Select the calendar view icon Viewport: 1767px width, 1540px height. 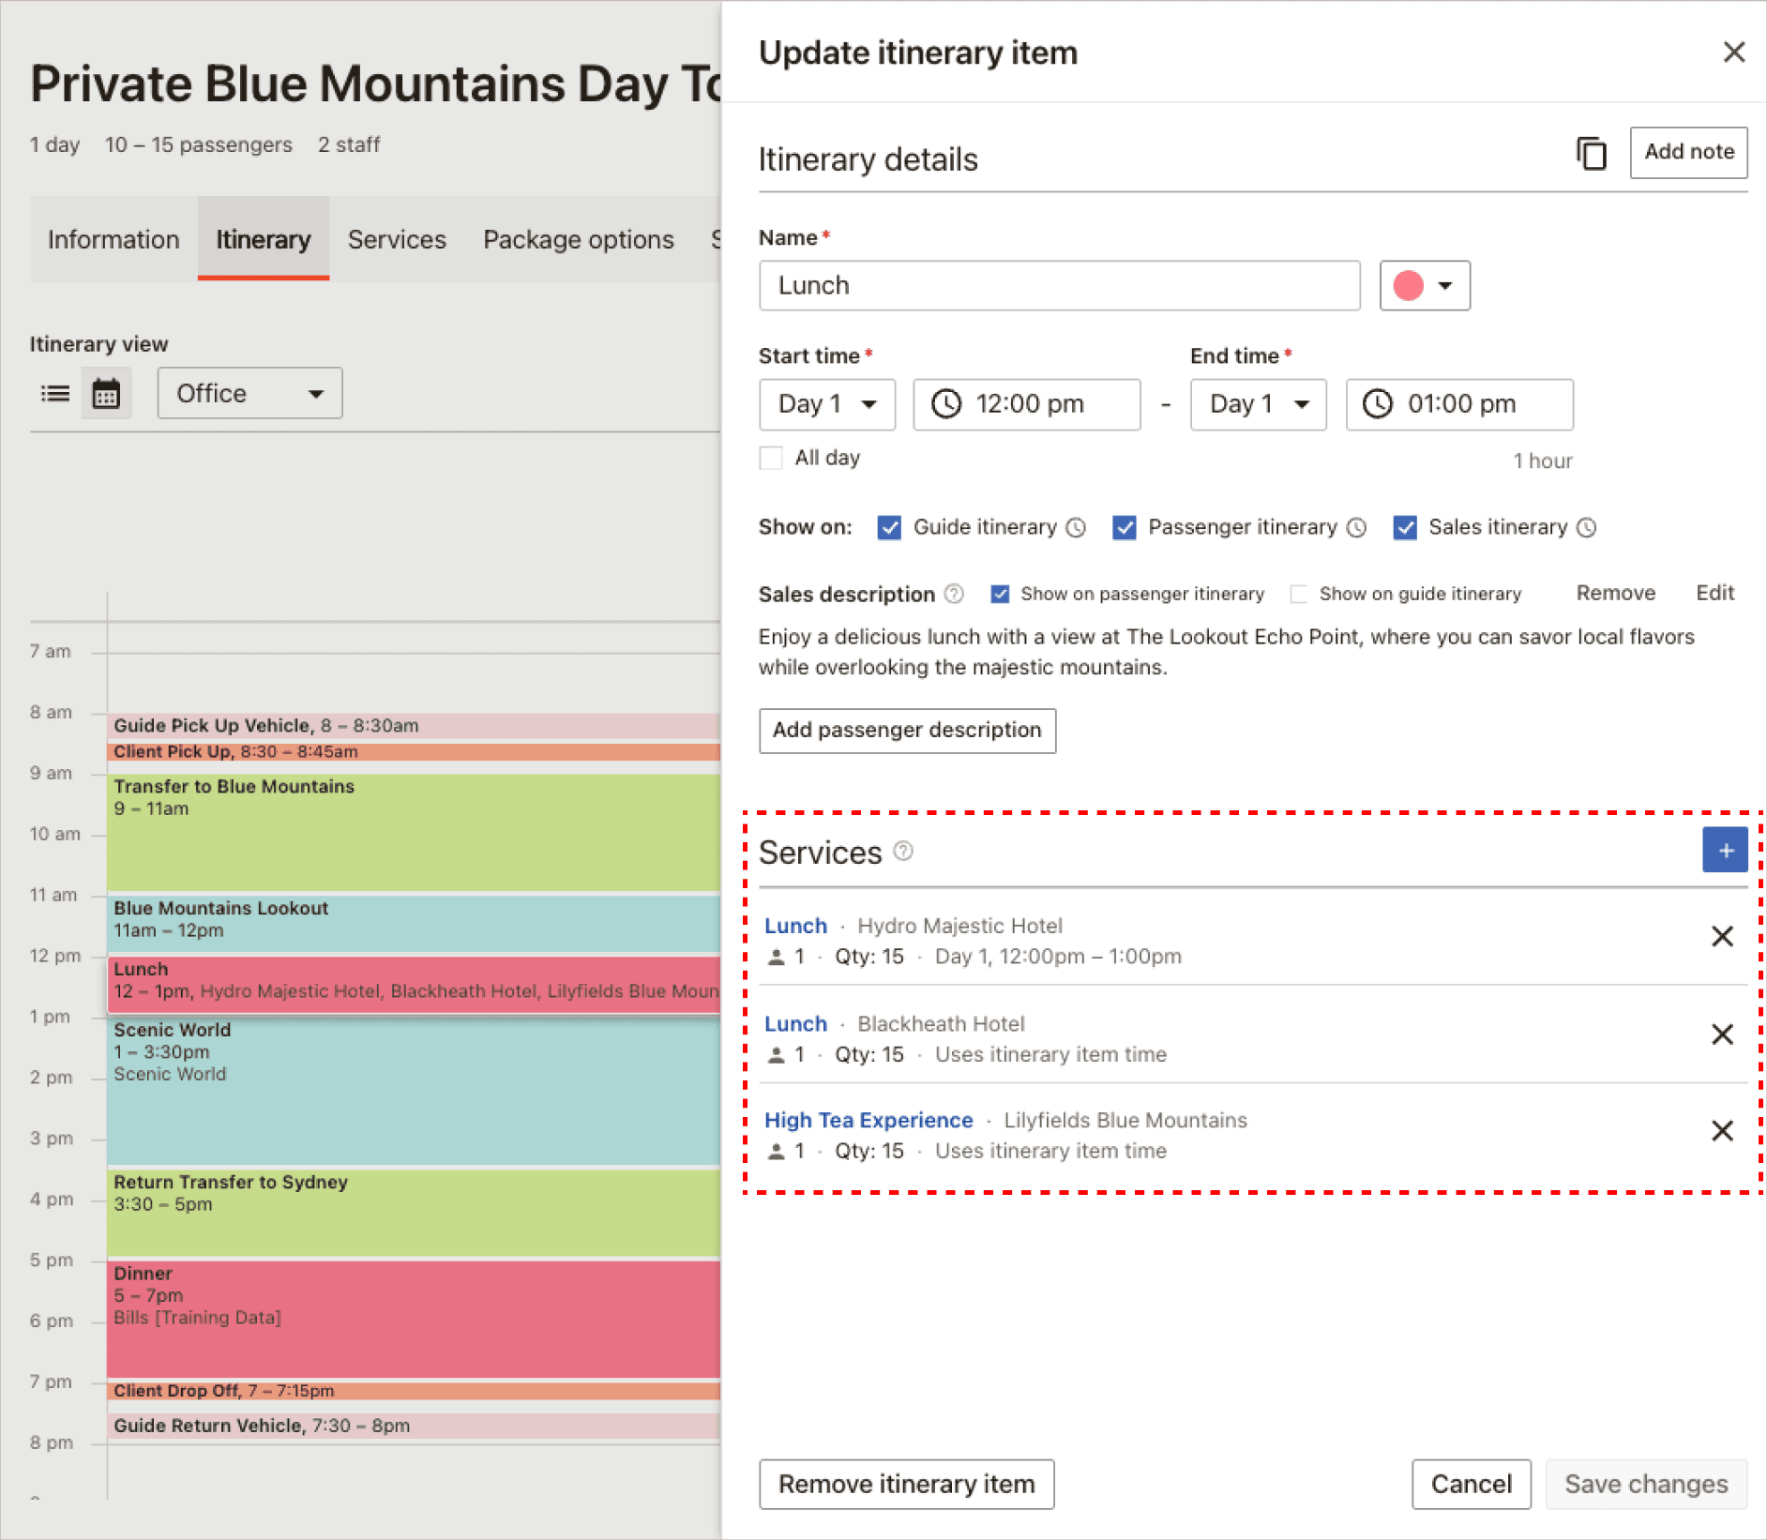point(106,393)
